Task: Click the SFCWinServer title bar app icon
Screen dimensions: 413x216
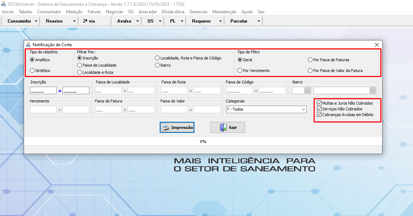Action: pos(4,4)
